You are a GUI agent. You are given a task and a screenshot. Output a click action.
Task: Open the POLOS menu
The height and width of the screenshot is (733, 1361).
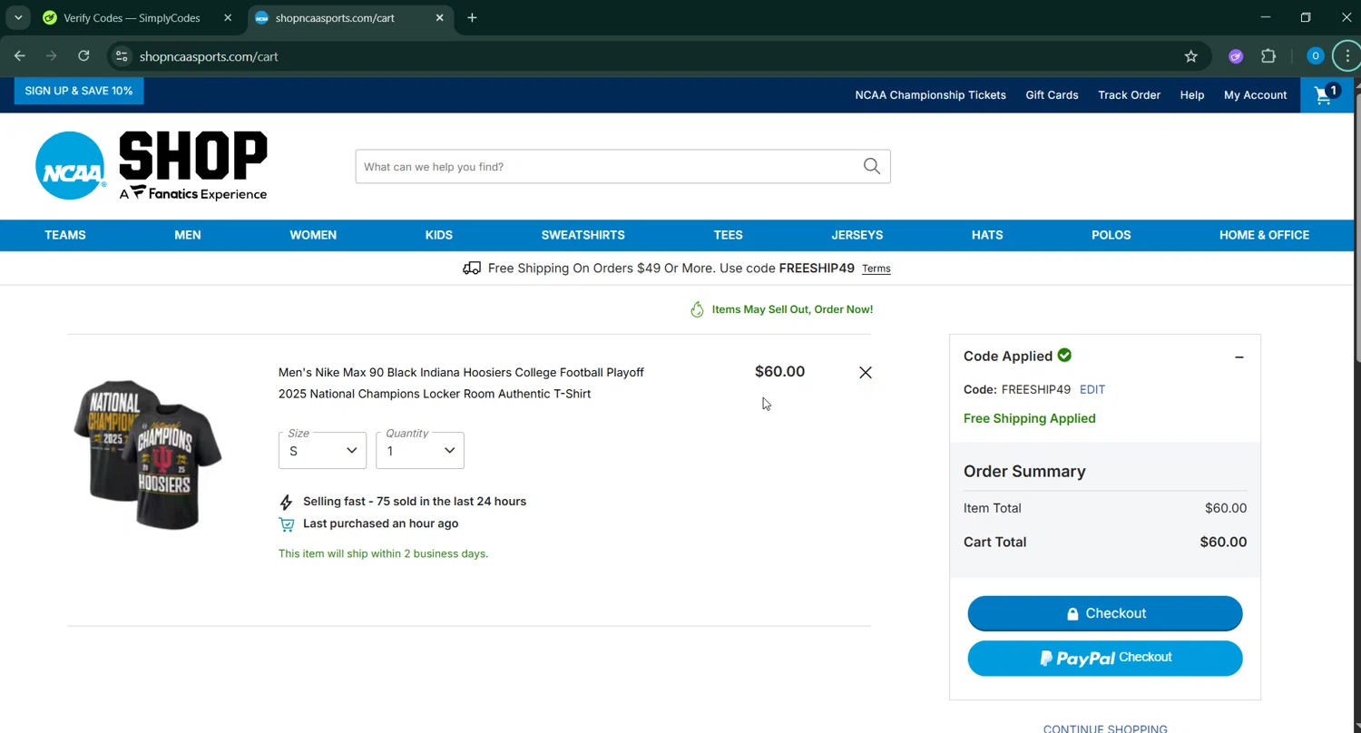pyautogui.click(x=1111, y=235)
